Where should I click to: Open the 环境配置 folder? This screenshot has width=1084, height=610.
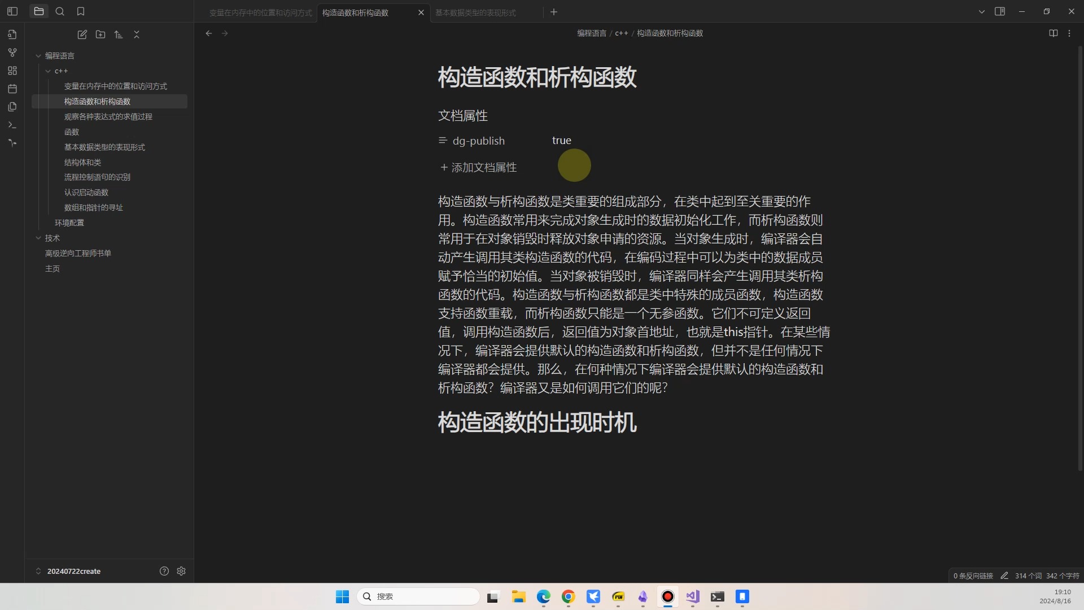tap(69, 223)
